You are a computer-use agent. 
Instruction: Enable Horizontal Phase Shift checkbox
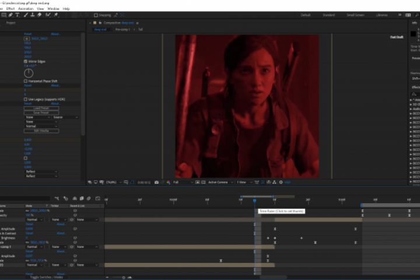click(x=26, y=81)
